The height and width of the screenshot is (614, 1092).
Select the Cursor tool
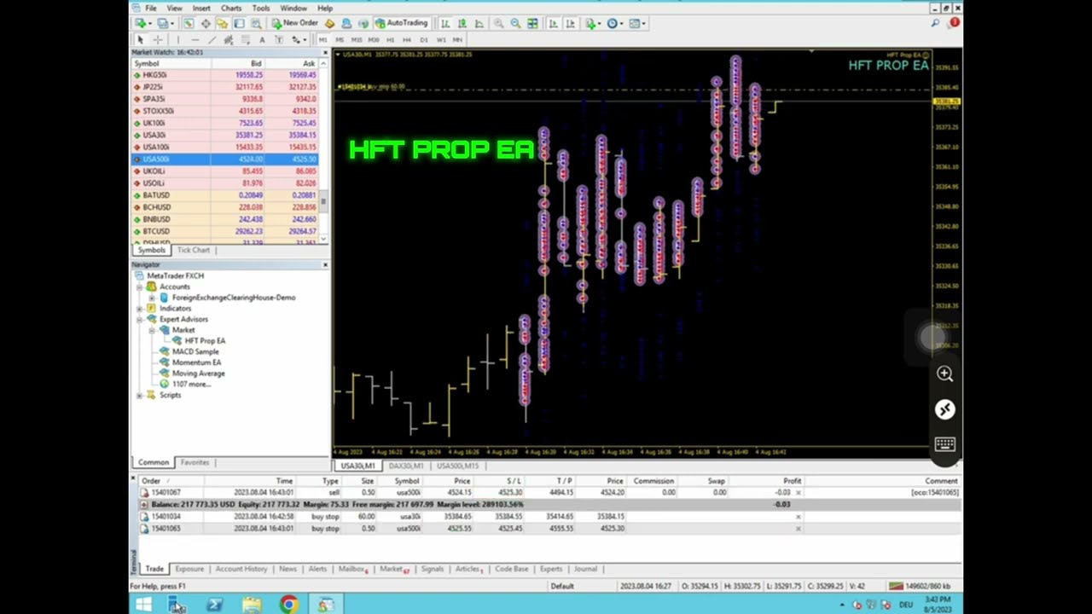coord(141,40)
